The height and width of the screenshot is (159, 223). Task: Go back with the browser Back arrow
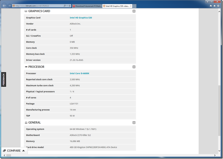click(x=4, y=6)
